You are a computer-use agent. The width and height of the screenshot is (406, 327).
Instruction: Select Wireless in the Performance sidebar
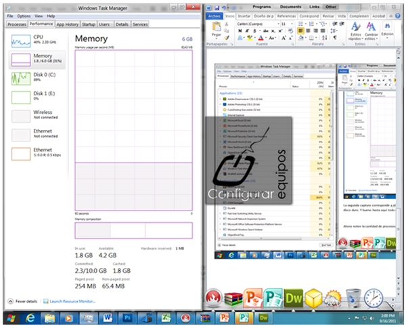[37, 116]
